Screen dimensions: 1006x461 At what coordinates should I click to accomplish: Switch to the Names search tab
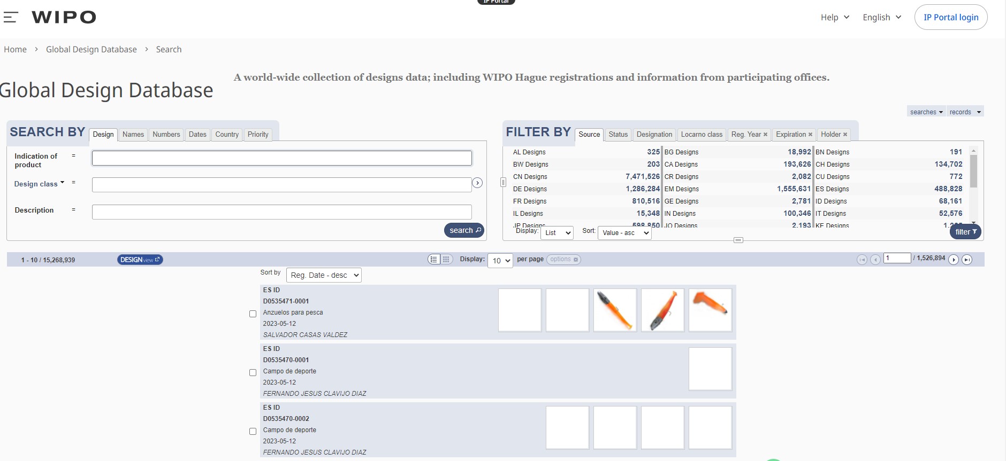(133, 135)
